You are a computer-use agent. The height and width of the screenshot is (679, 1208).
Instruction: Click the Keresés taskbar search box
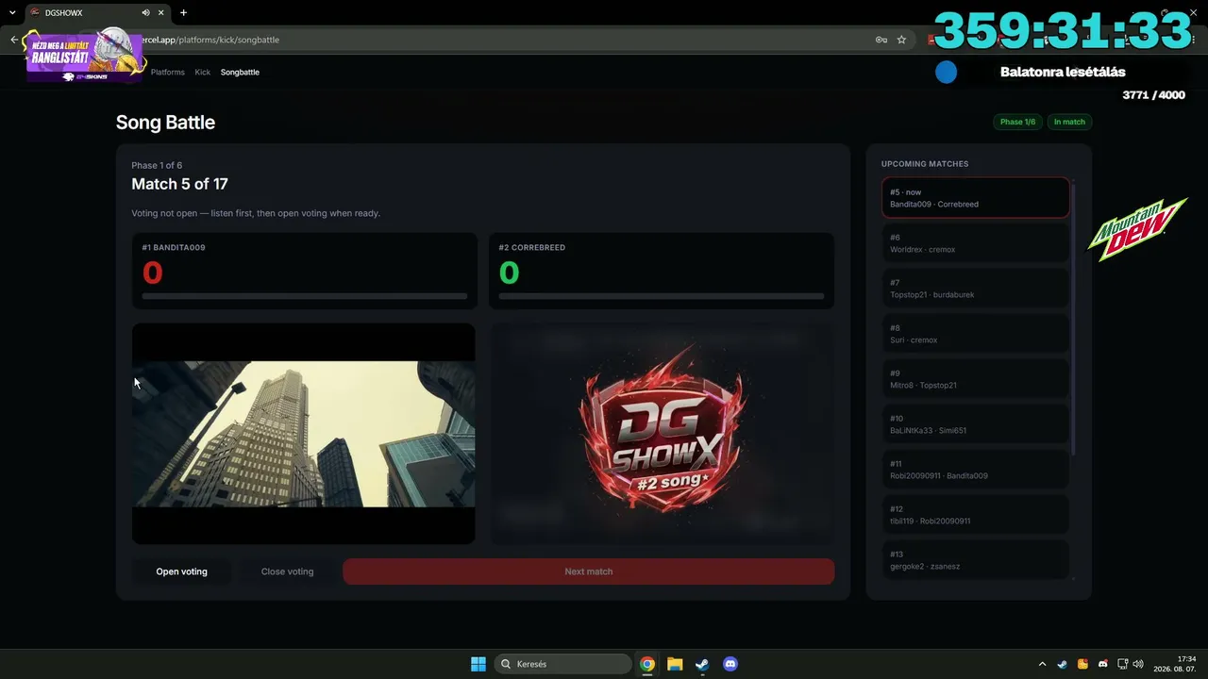tap(564, 664)
